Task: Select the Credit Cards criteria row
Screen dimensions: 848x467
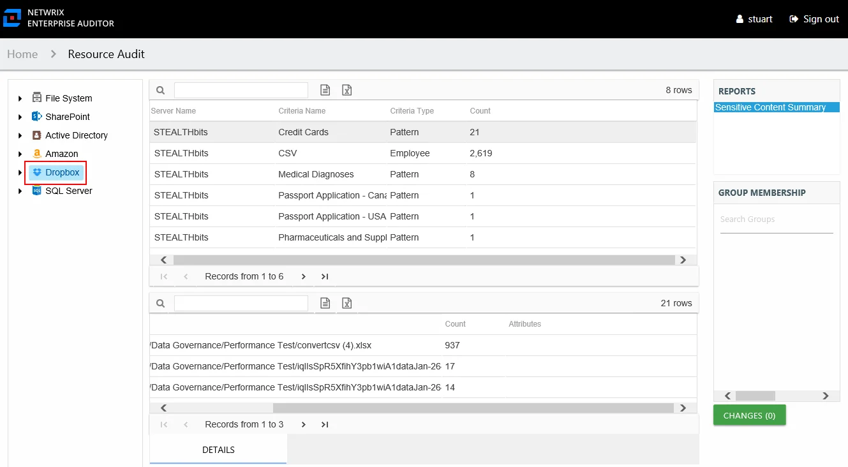Action: coord(422,132)
